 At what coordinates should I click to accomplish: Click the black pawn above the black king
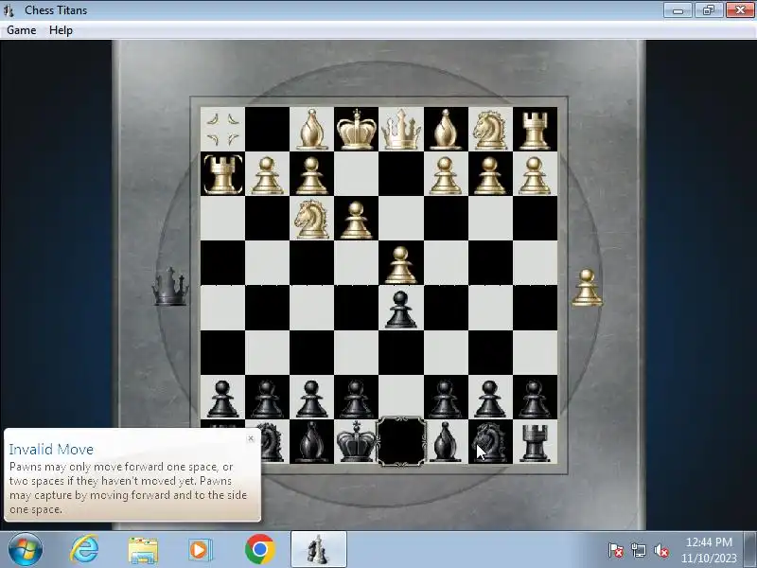[x=357, y=399]
